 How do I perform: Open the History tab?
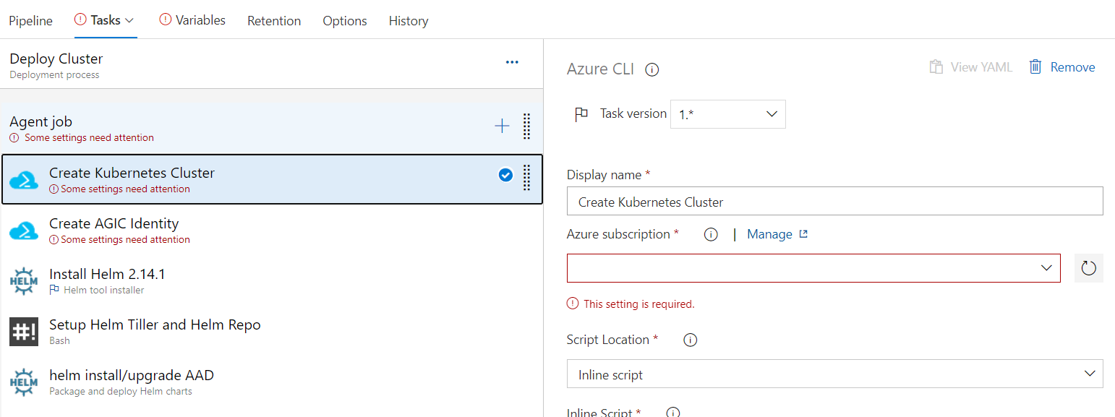[x=409, y=21]
